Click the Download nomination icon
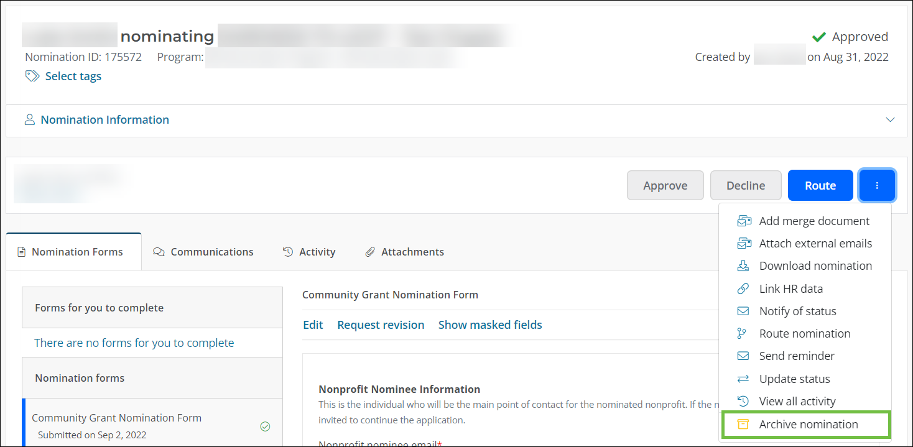913x447 pixels. pyautogui.click(x=743, y=265)
